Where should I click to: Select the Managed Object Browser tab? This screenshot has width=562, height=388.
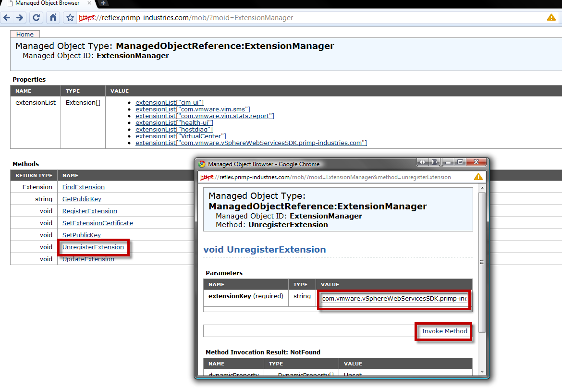pyautogui.click(x=47, y=3)
